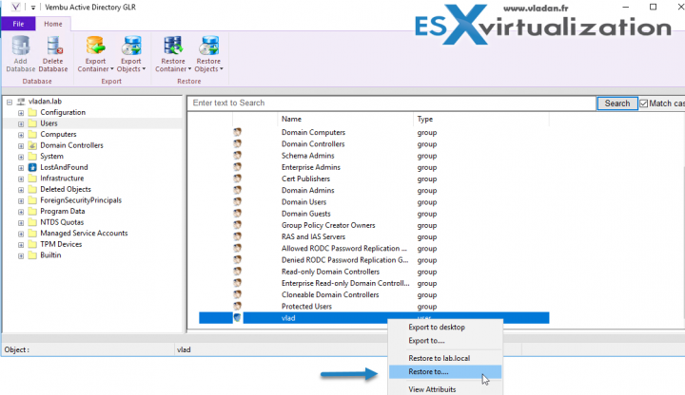Click the Restore Container icon

point(173,46)
